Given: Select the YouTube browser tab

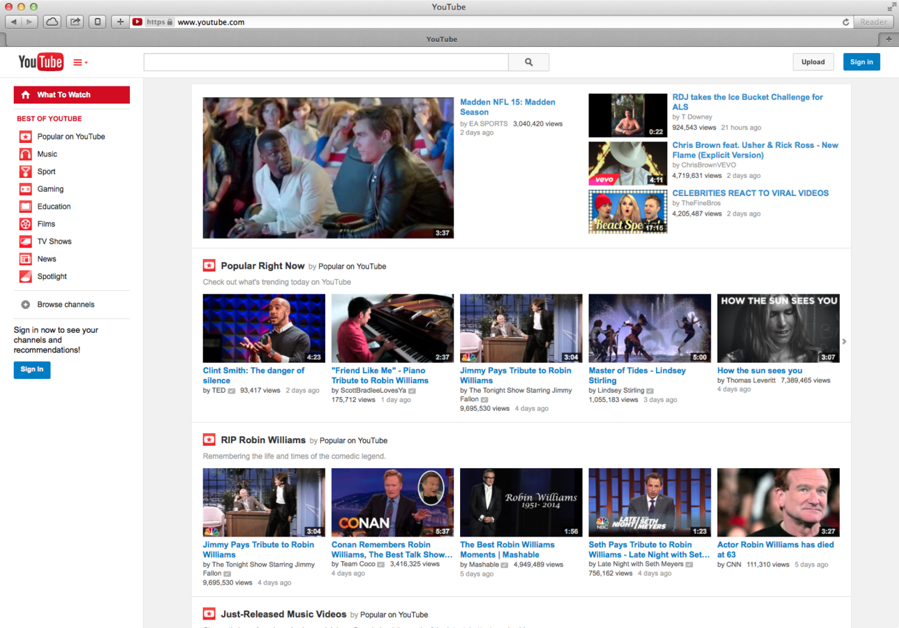Looking at the screenshot, I should point(442,39).
